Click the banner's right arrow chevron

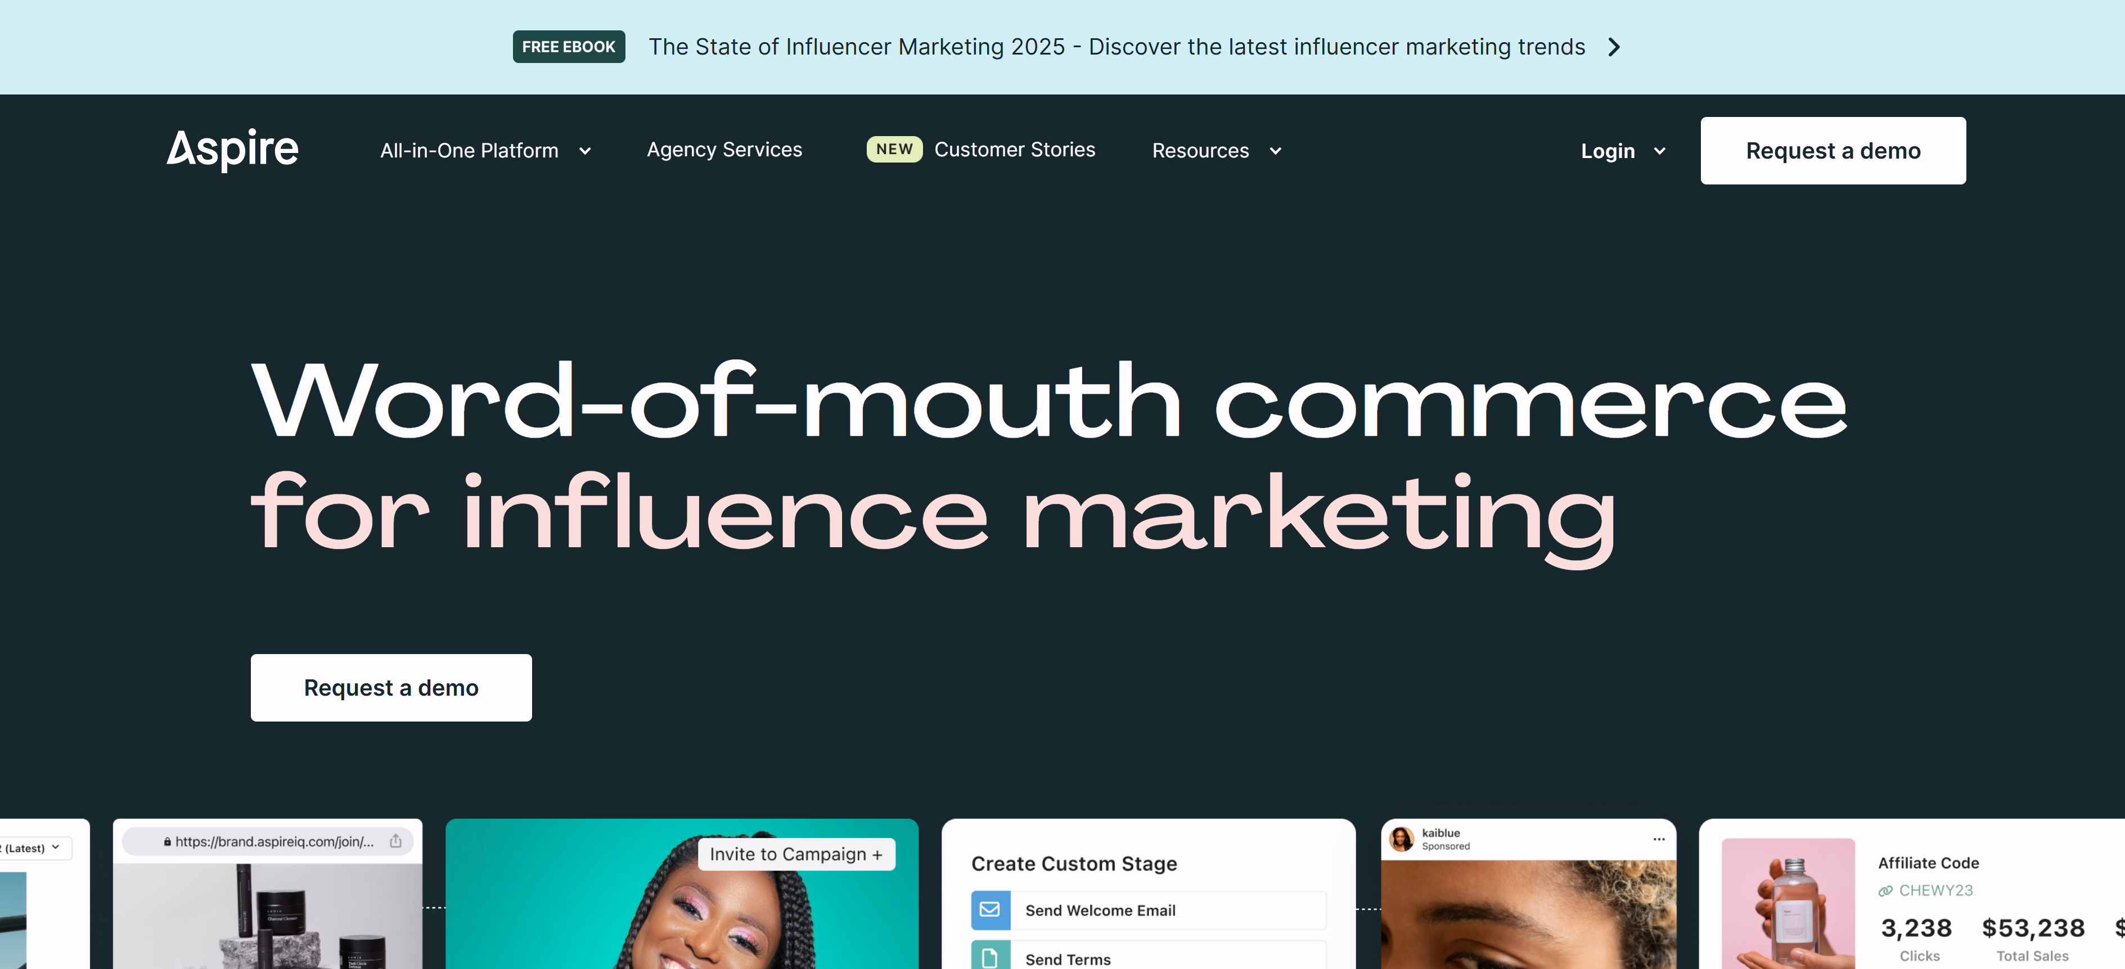tap(1614, 47)
